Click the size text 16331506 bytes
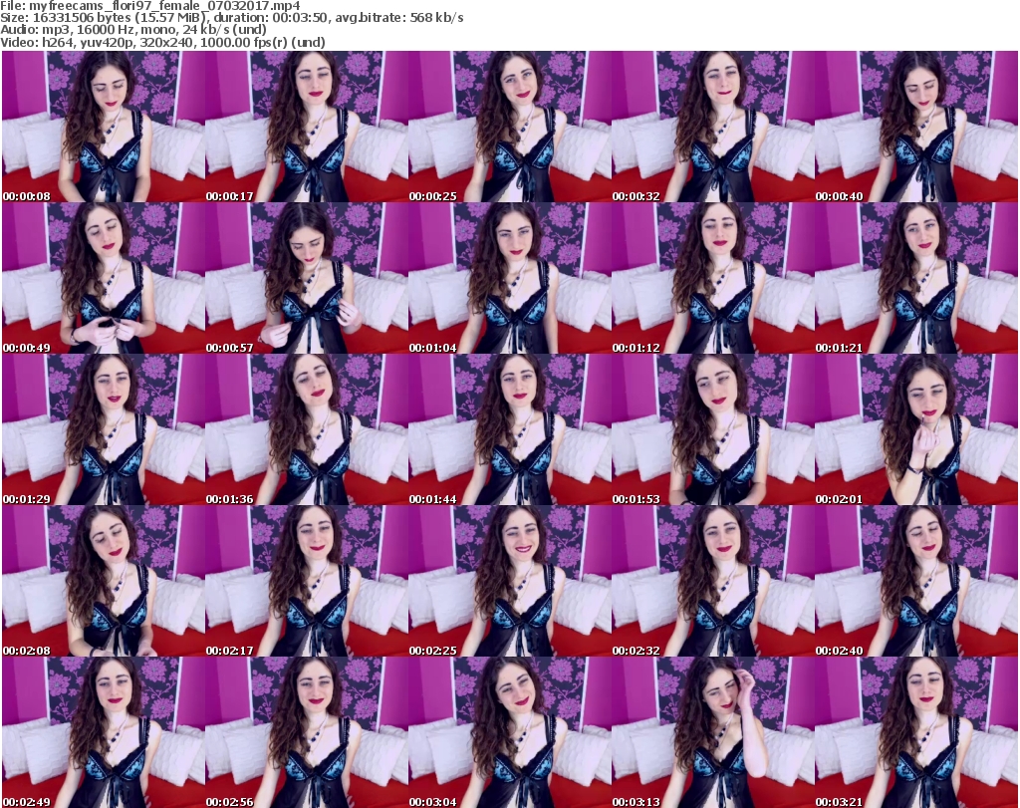 [77, 18]
